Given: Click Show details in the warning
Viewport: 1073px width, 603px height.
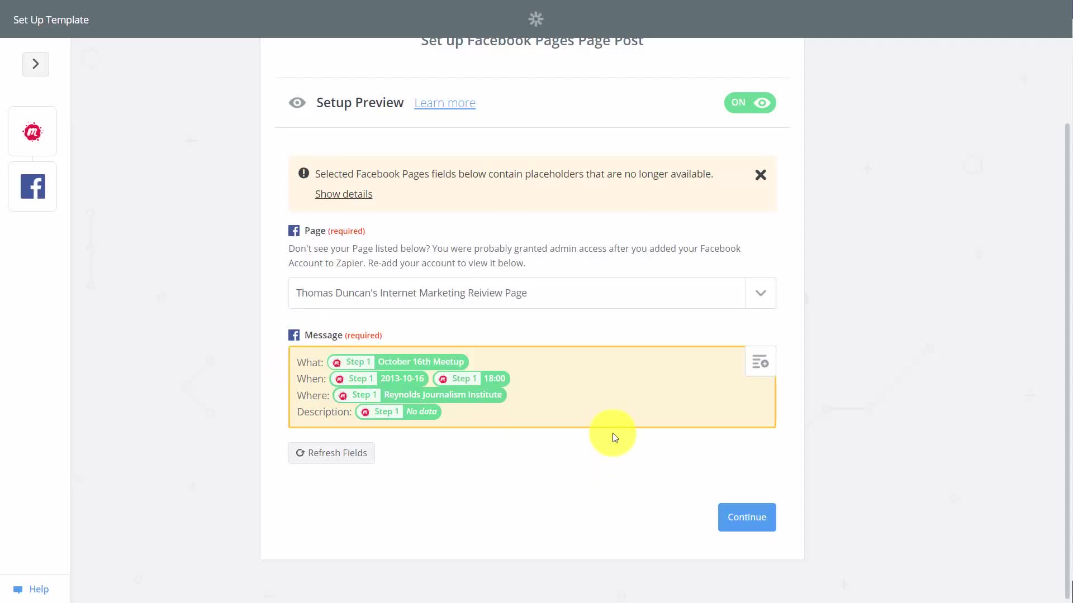Looking at the screenshot, I should click(344, 194).
